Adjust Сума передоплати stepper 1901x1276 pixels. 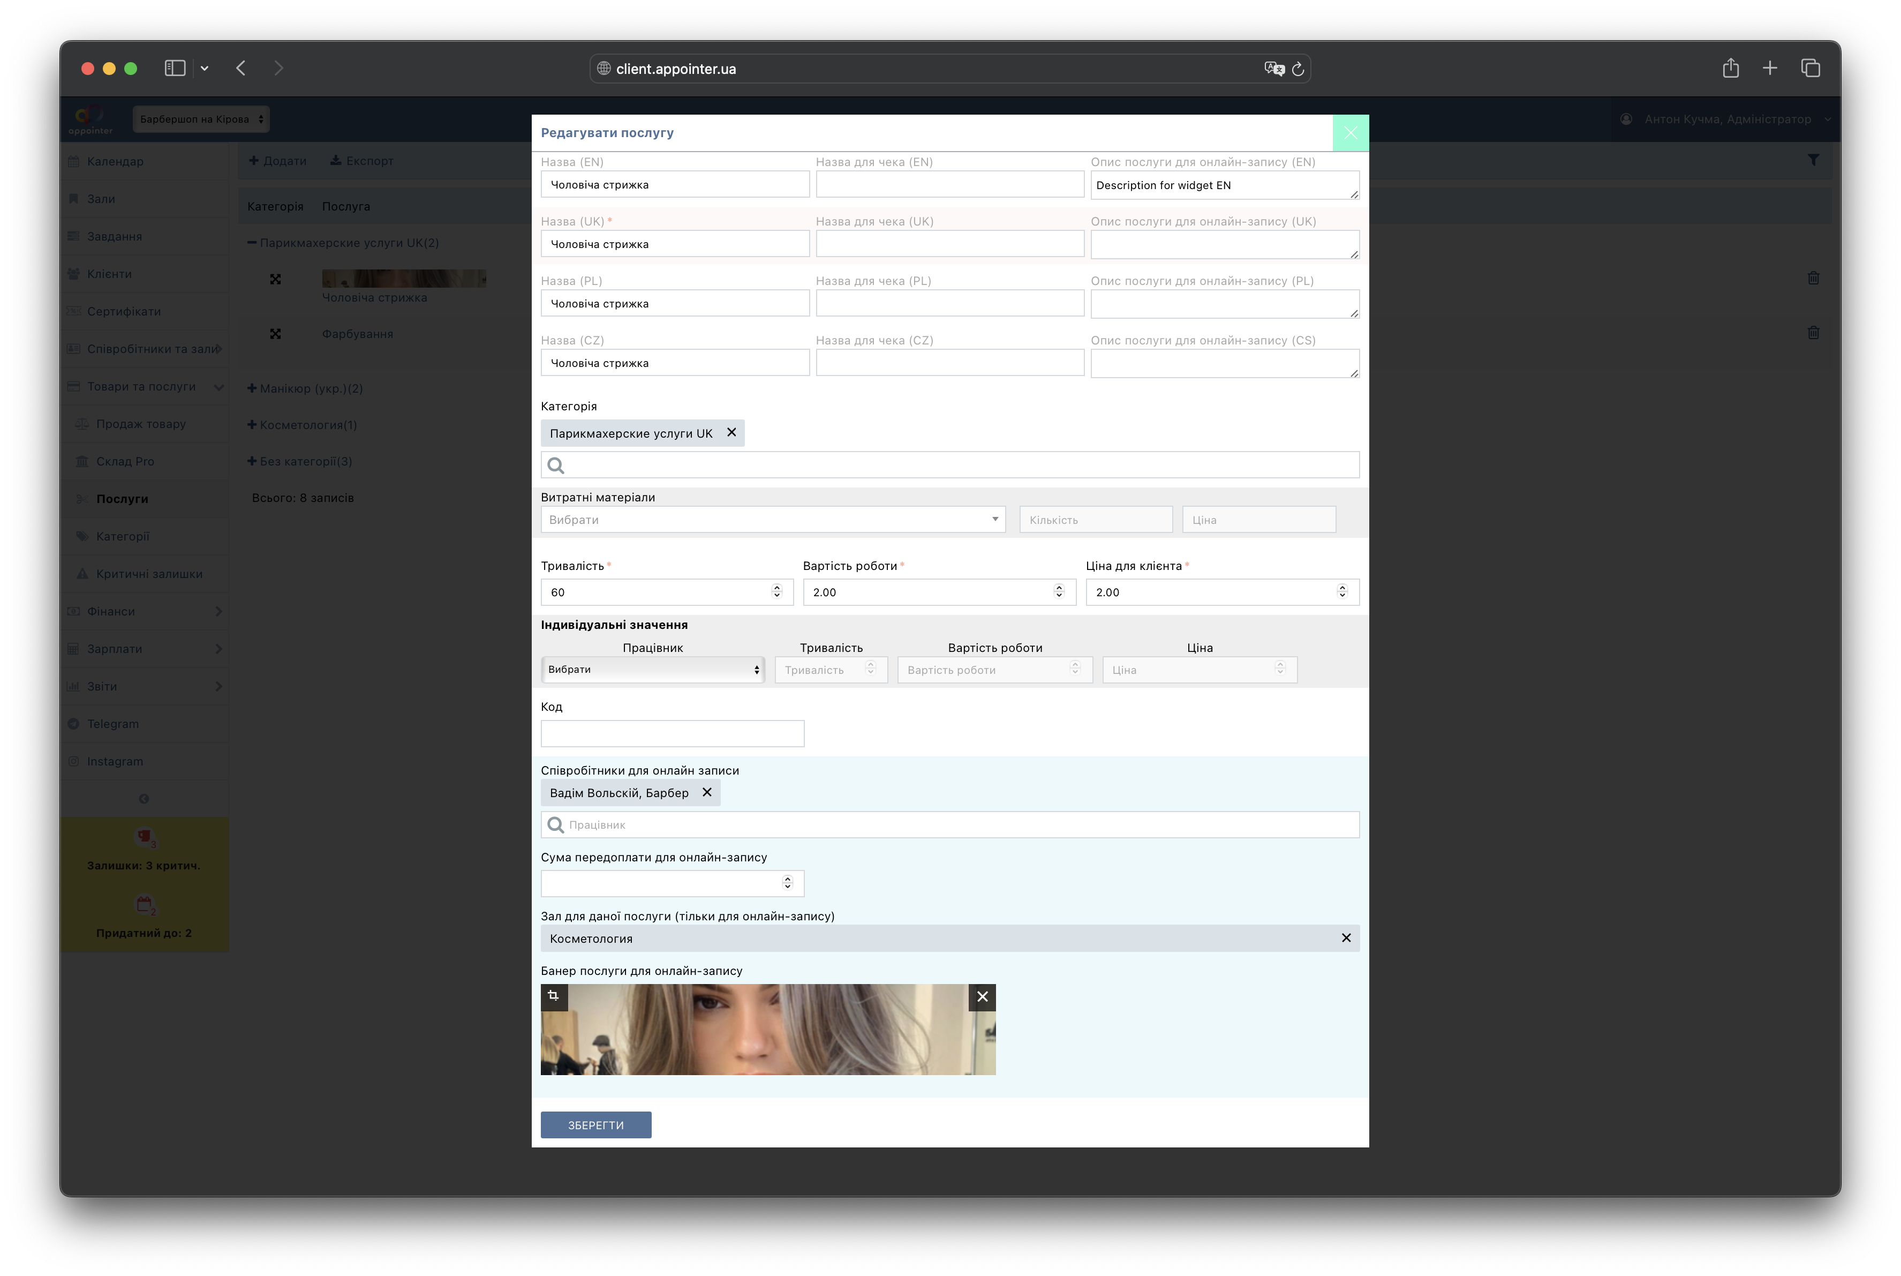pyautogui.click(x=787, y=882)
